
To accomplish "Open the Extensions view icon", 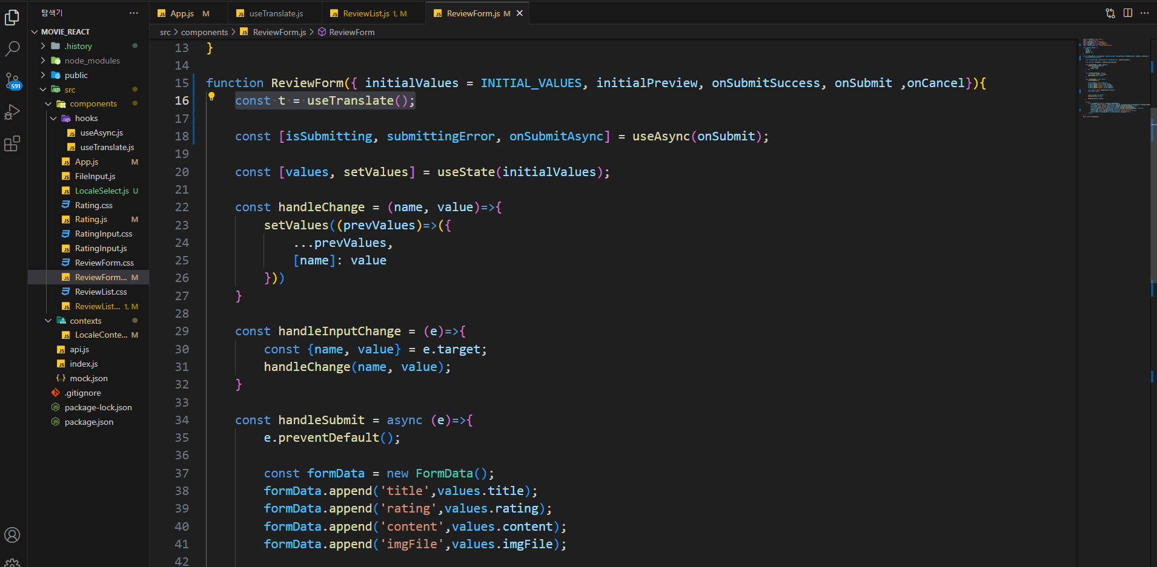I will pos(12,143).
